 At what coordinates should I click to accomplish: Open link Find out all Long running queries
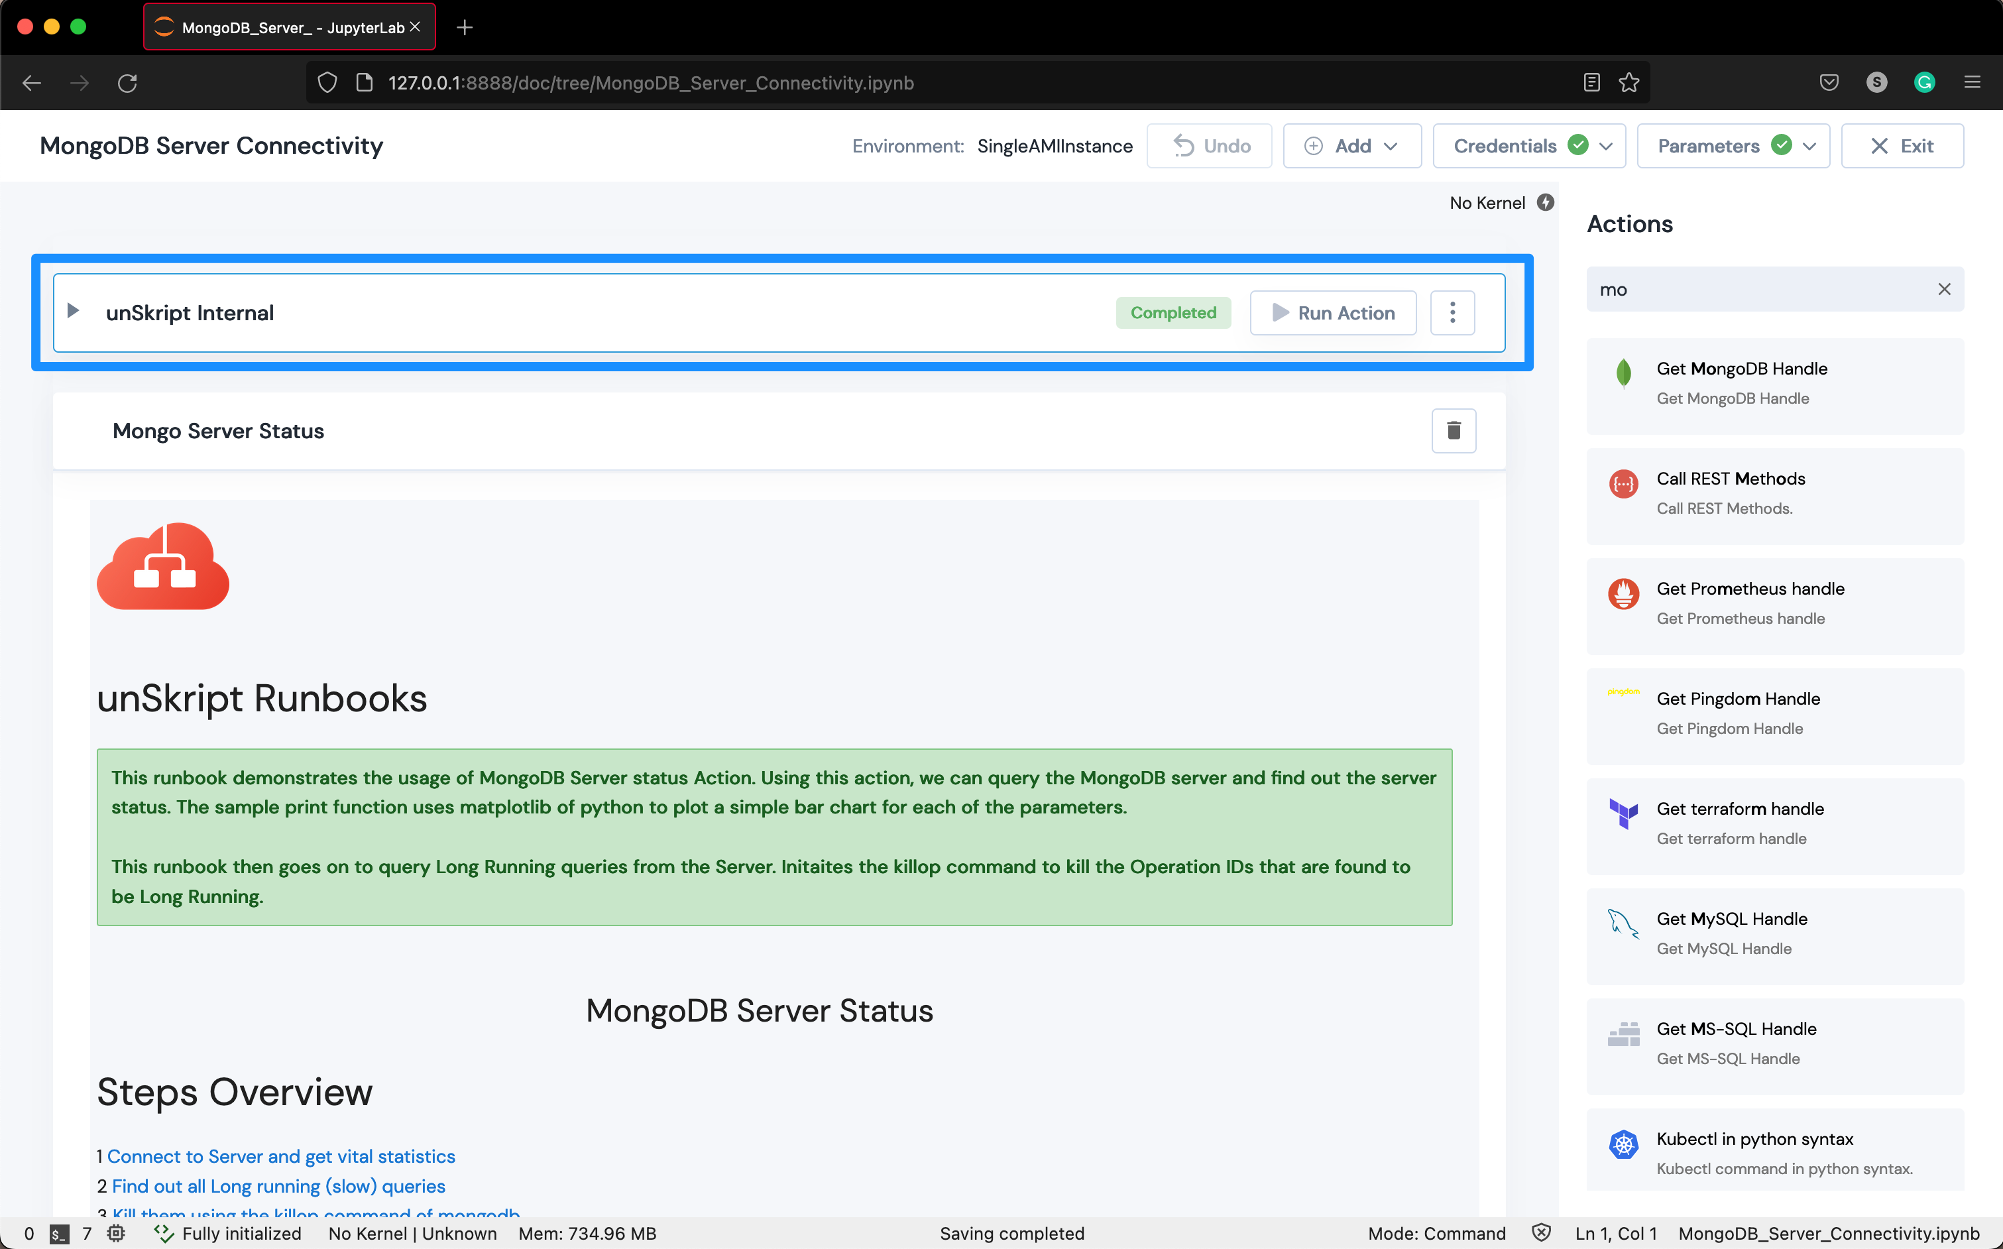coord(278,1186)
